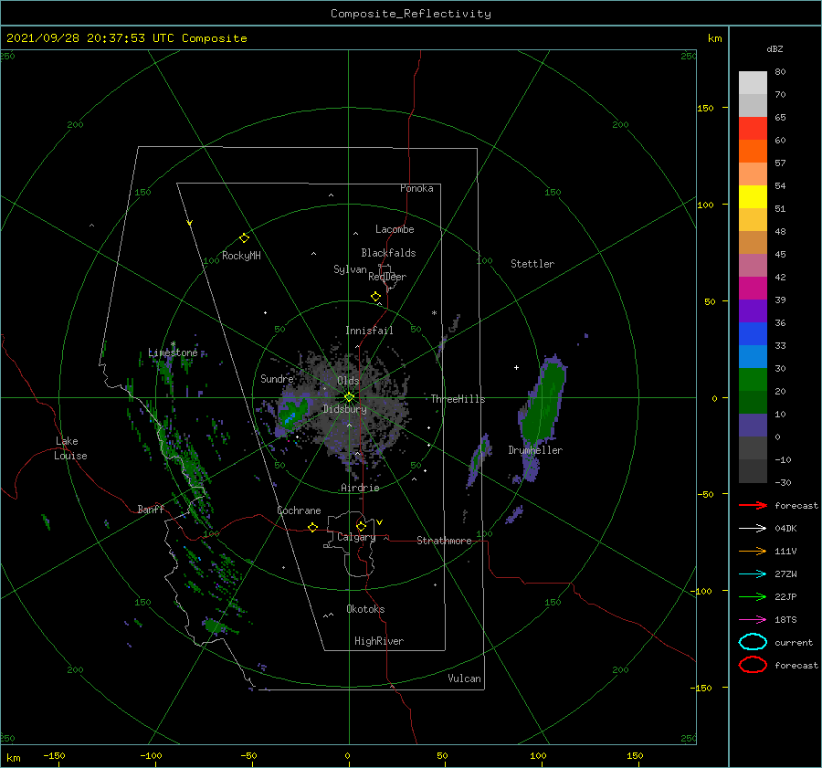This screenshot has width=822, height=768.
Task: Click the HighRiver city label
Action: (x=379, y=641)
